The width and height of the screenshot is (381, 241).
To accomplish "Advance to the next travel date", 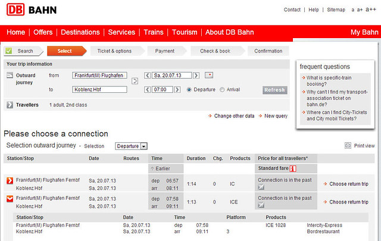I will pyautogui.click(x=195, y=76).
